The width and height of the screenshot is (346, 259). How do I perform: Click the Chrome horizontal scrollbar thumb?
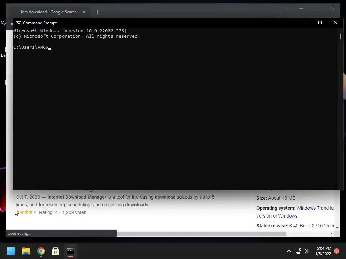pos(201,234)
